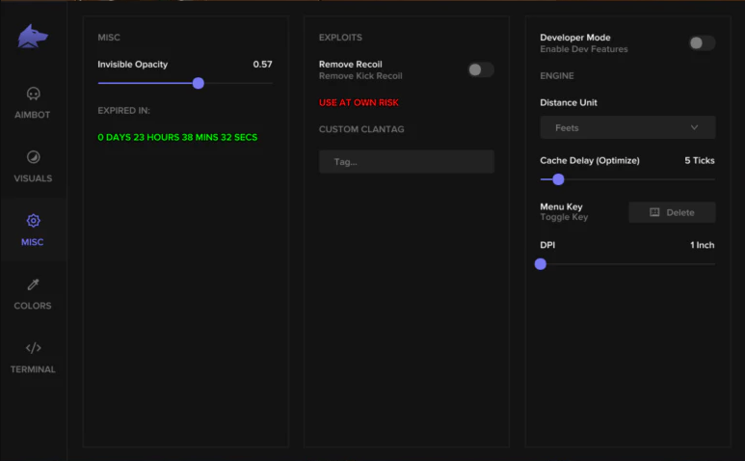Click the Misc gear icon
Viewport: 745px width, 461px height.
click(33, 221)
